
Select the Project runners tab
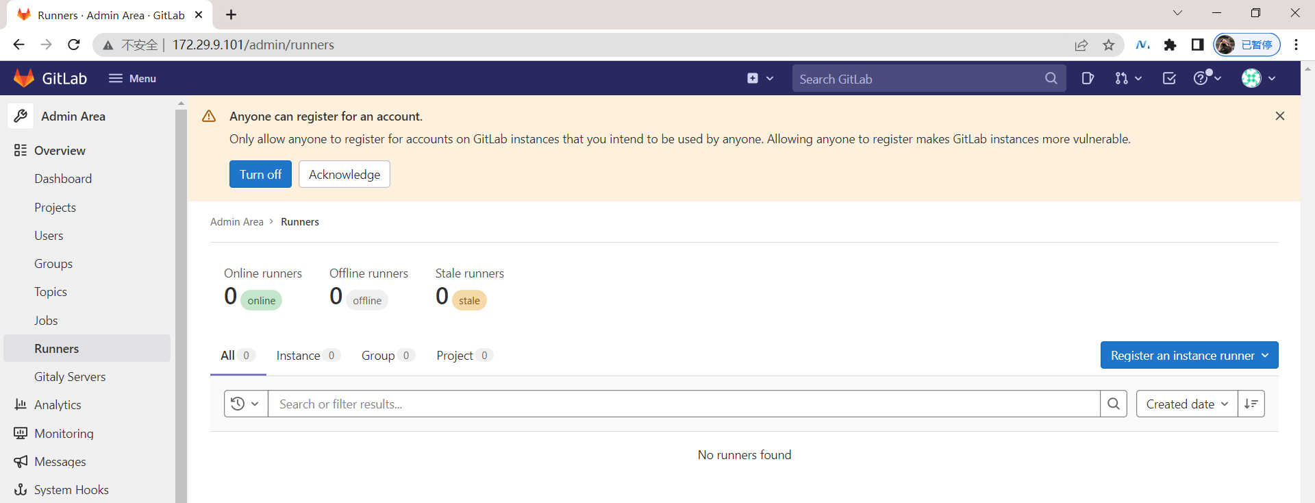tap(464, 355)
